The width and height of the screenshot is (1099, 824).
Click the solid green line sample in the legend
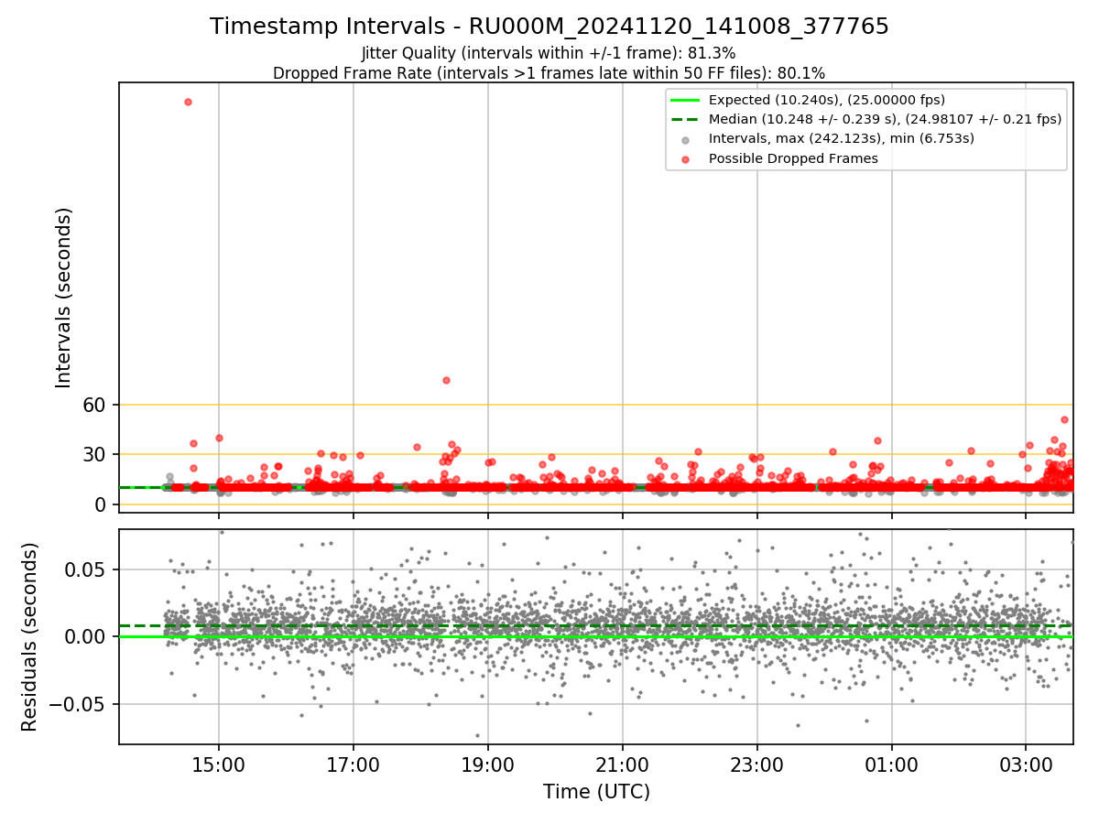tap(685, 101)
